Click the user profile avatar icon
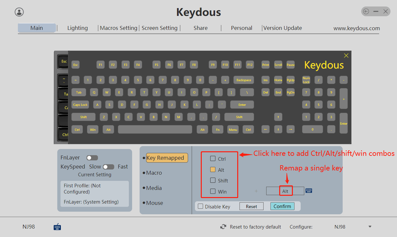 [x=19, y=12]
